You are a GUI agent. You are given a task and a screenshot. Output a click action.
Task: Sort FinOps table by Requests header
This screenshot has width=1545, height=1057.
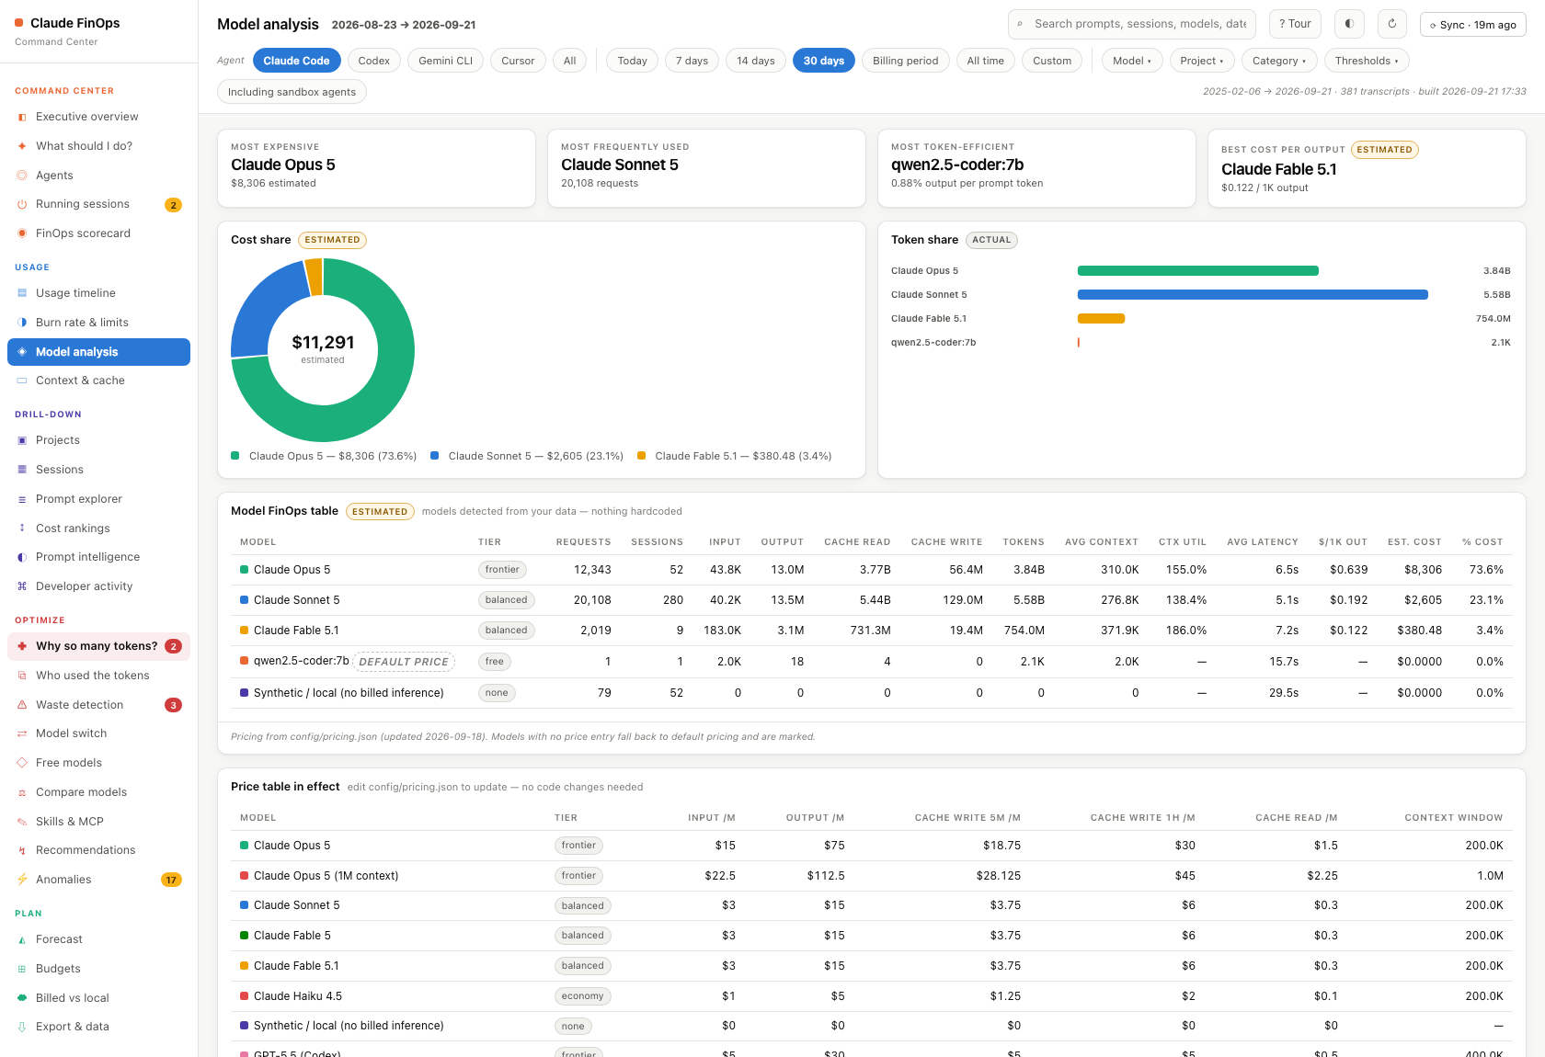583,542
